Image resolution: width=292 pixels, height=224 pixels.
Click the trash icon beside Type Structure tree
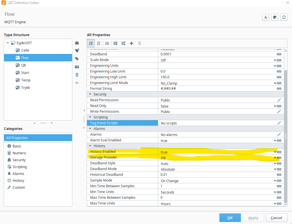[x=77, y=75]
